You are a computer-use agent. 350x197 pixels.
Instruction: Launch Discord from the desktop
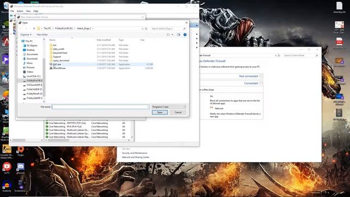[21, 169]
